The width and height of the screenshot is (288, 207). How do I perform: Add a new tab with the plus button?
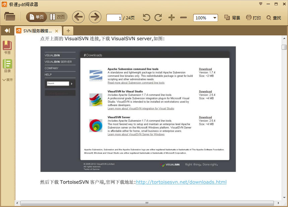coord(68,31)
